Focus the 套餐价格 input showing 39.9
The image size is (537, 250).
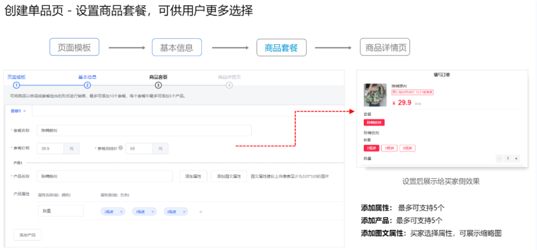click(50, 148)
